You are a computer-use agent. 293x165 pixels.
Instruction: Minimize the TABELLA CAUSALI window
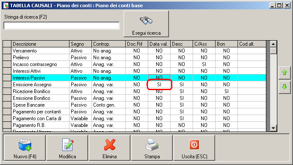pos(272,5)
